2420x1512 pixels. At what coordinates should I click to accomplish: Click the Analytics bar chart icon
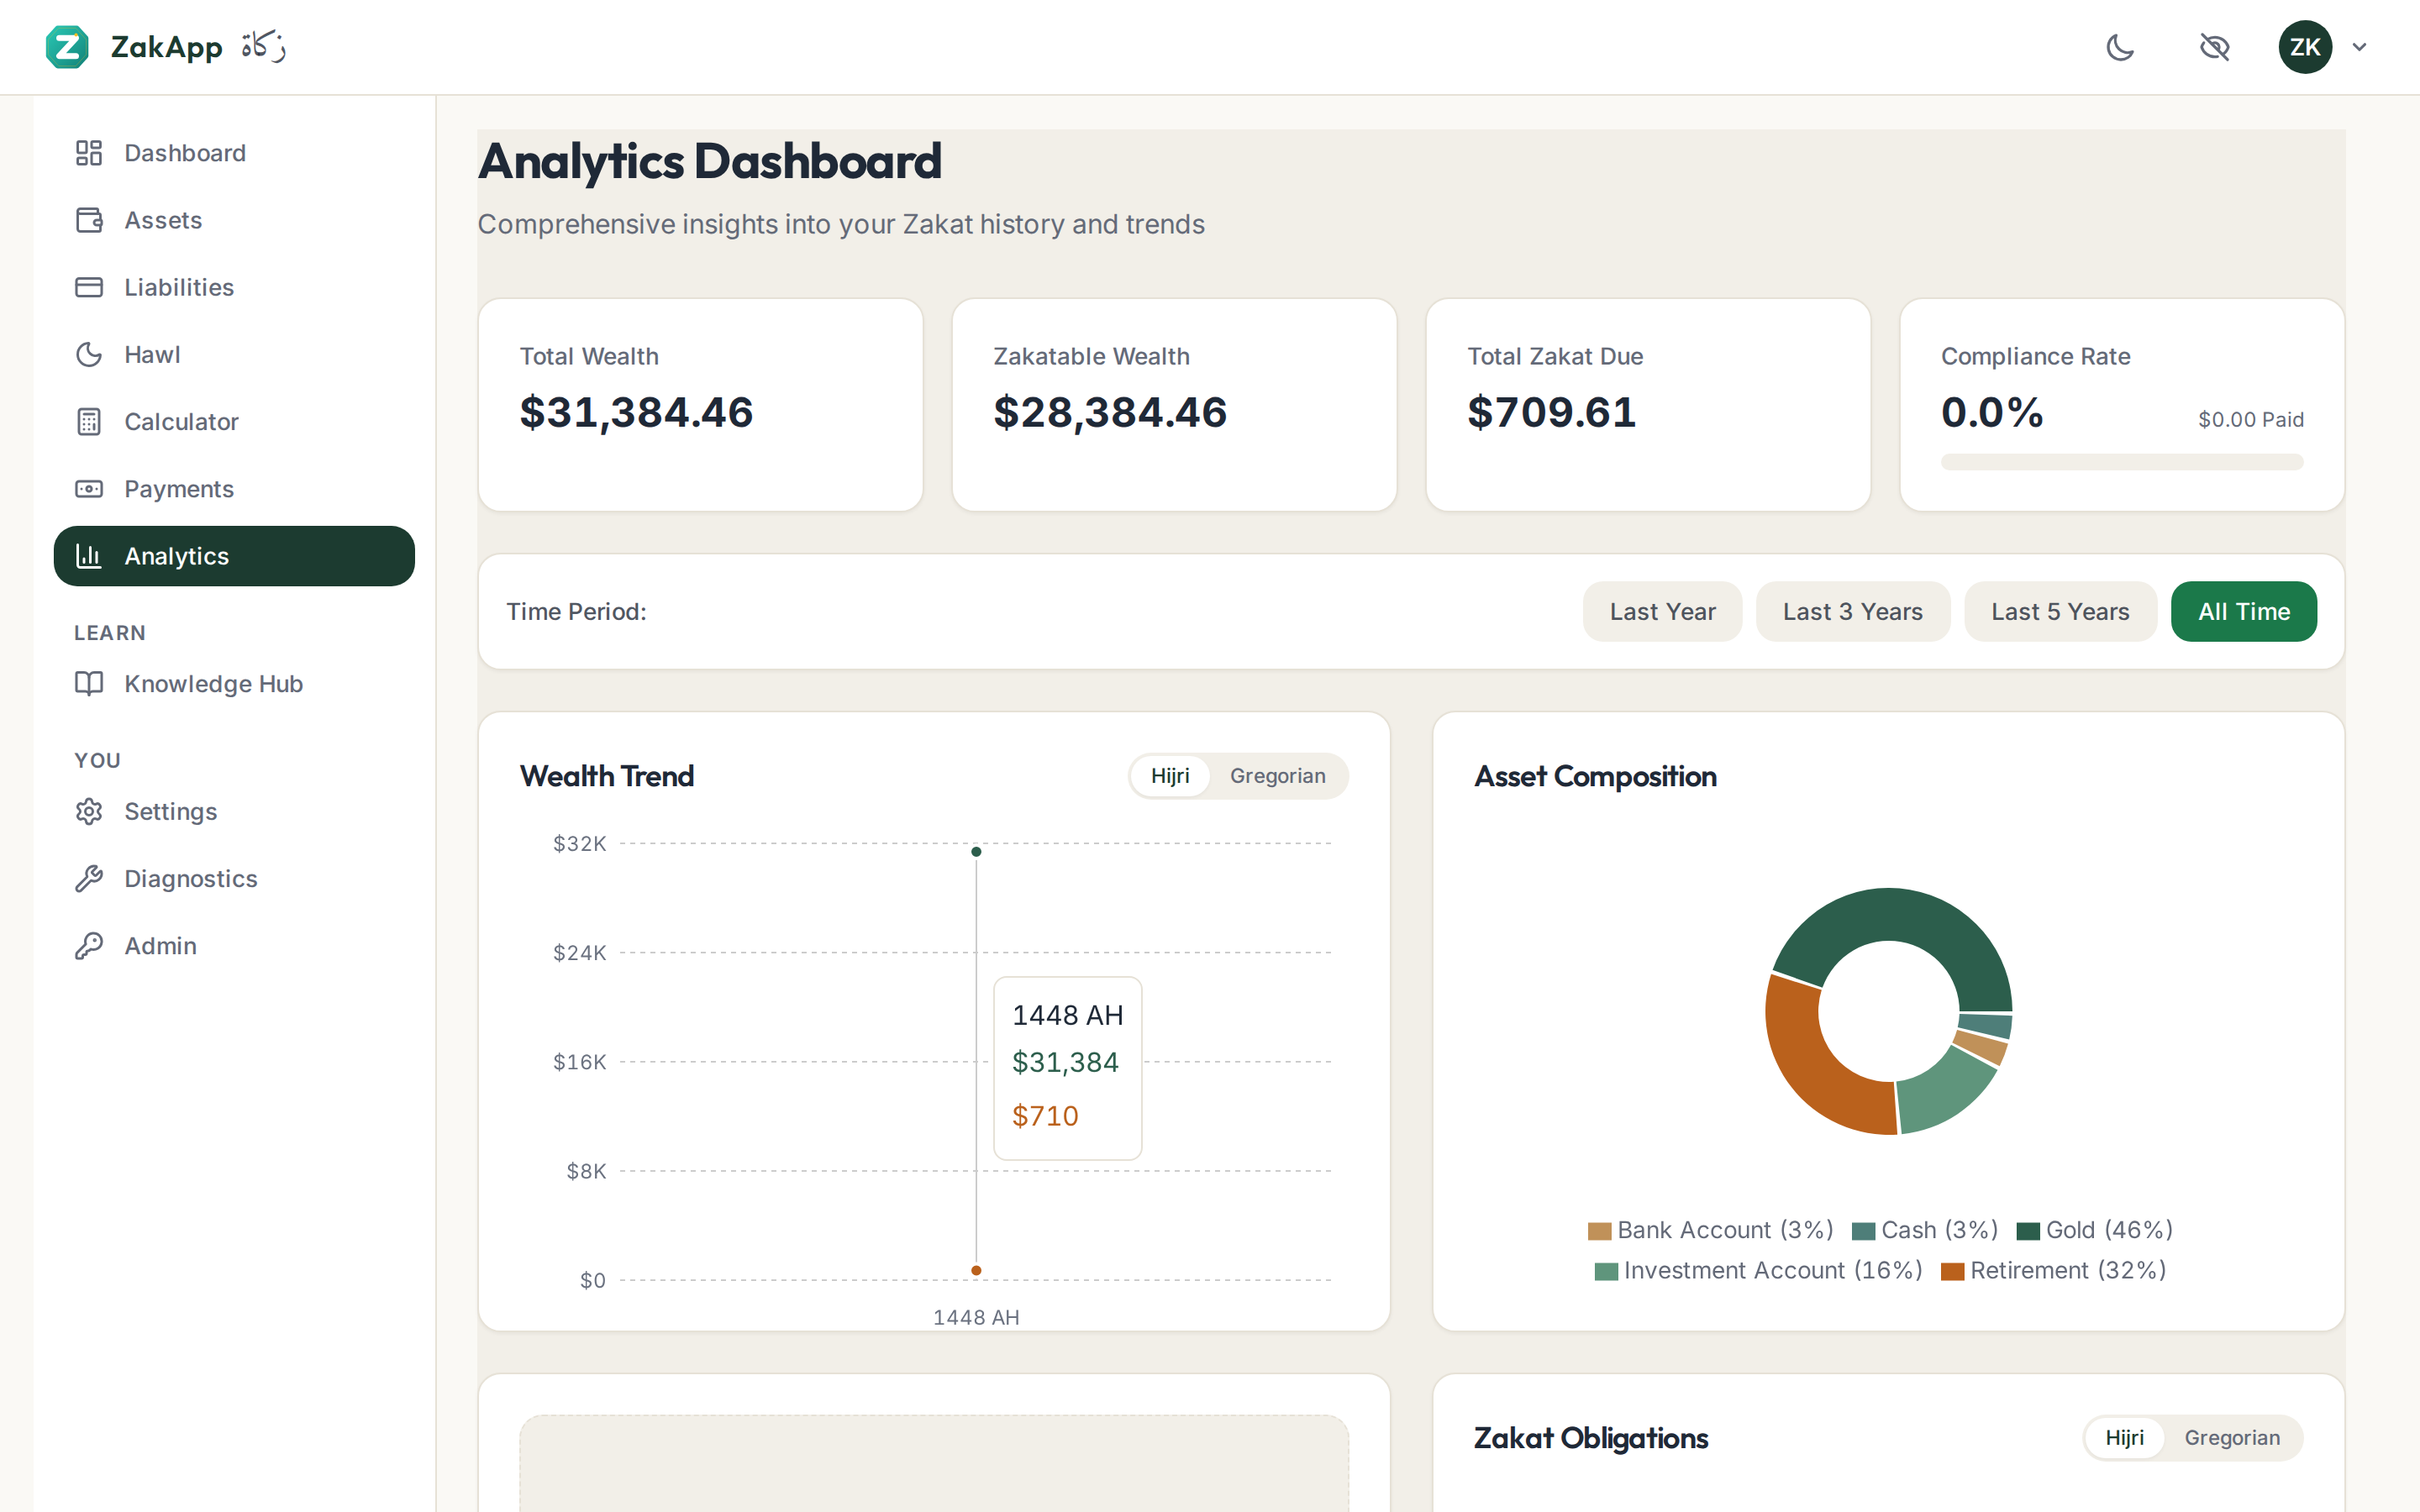click(x=89, y=556)
